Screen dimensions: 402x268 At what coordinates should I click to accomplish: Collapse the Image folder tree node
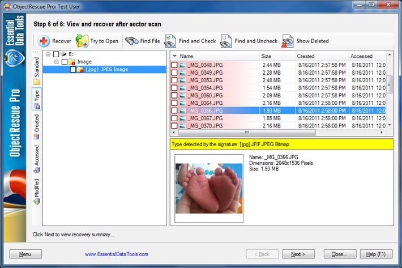click(x=57, y=62)
